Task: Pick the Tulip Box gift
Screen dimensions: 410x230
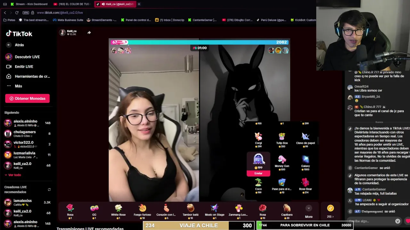Action: tap(282, 140)
